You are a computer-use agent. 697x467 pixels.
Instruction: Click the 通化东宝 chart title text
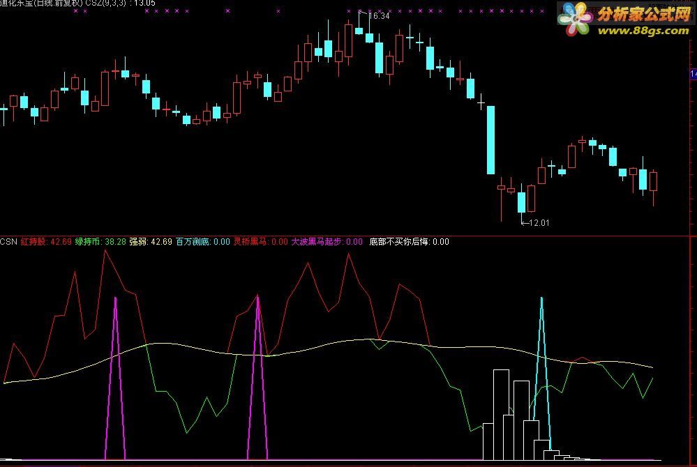(77, 3)
